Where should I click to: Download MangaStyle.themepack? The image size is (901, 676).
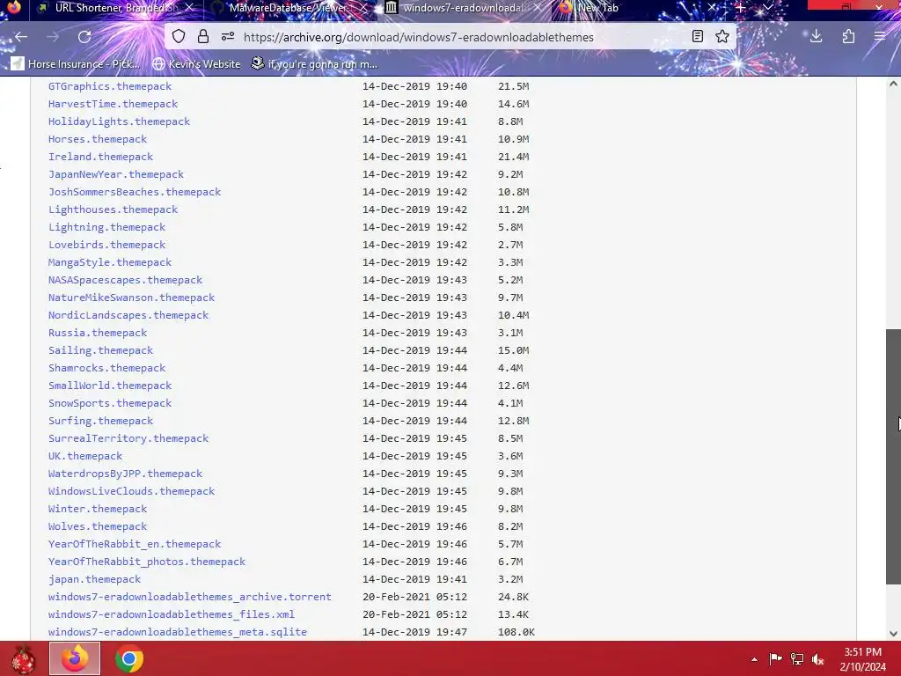point(110,262)
